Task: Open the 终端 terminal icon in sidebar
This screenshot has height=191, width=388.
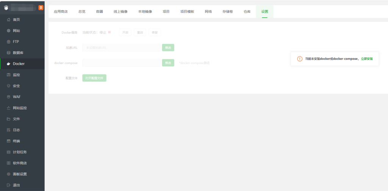Action: 9,141
